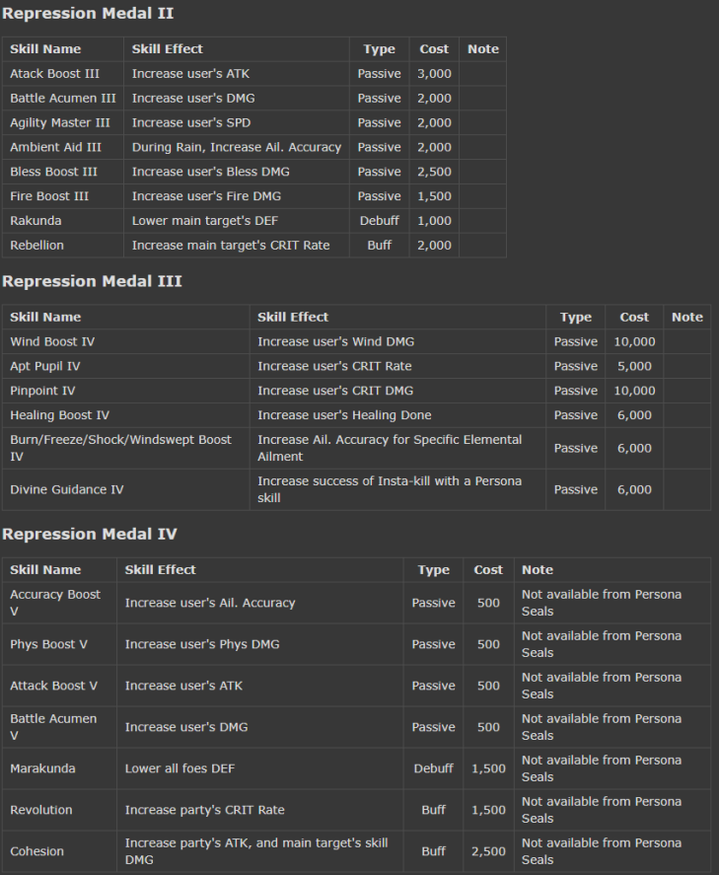Click the 'Debuff' type in Marakunda row

pyautogui.click(x=433, y=768)
